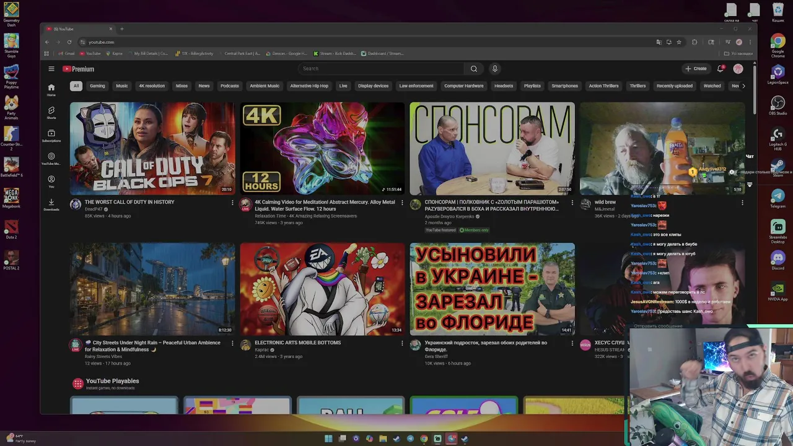Open Telegram desktop shortcut
The height and width of the screenshot is (446, 793).
coord(778,199)
